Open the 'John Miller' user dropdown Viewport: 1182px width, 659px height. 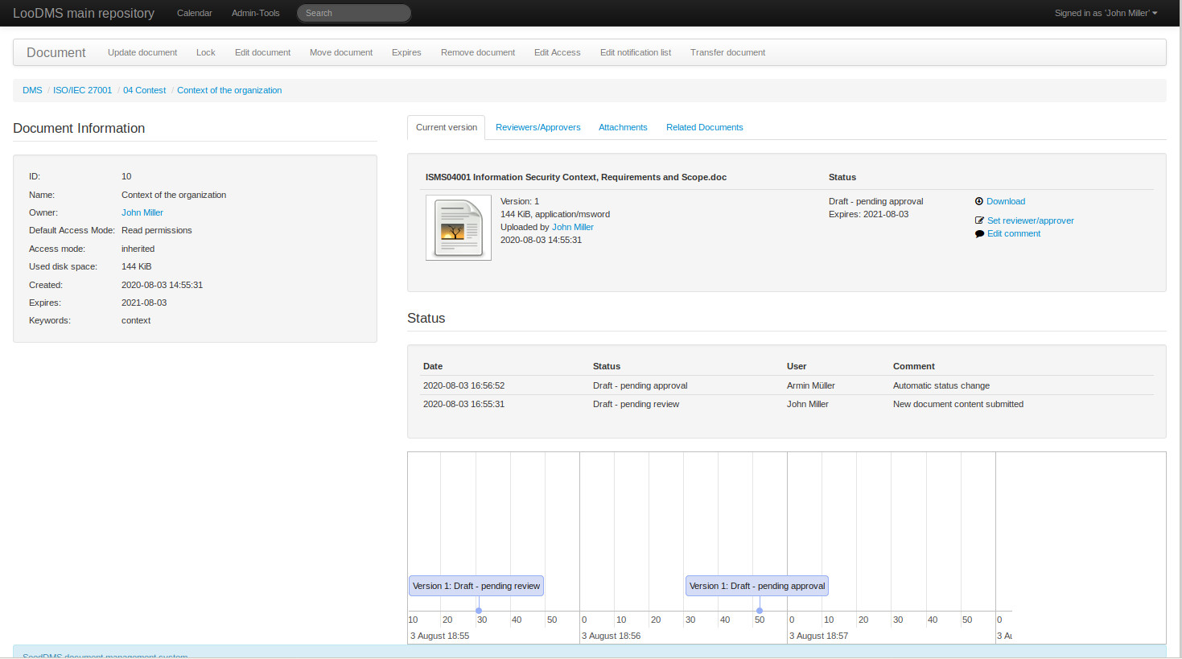(x=1106, y=13)
